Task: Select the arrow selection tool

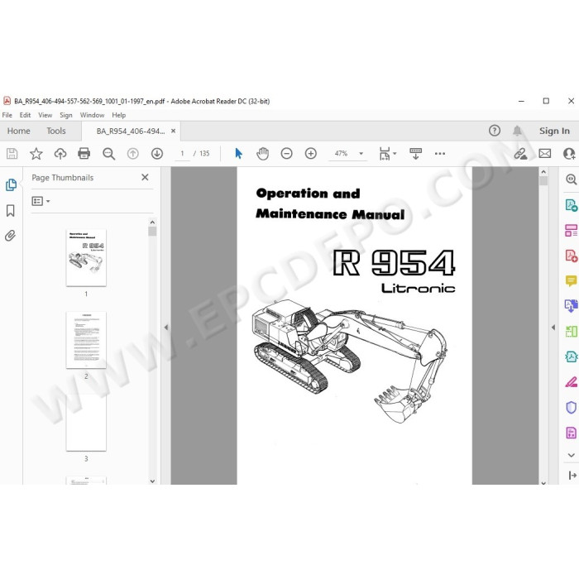Action: pos(238,153)
